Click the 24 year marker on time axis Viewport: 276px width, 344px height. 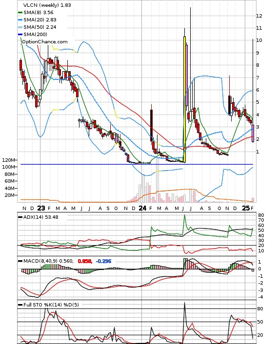142,208
